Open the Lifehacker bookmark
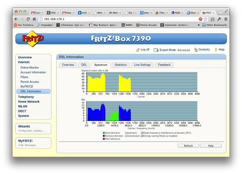 coord(70,25)
